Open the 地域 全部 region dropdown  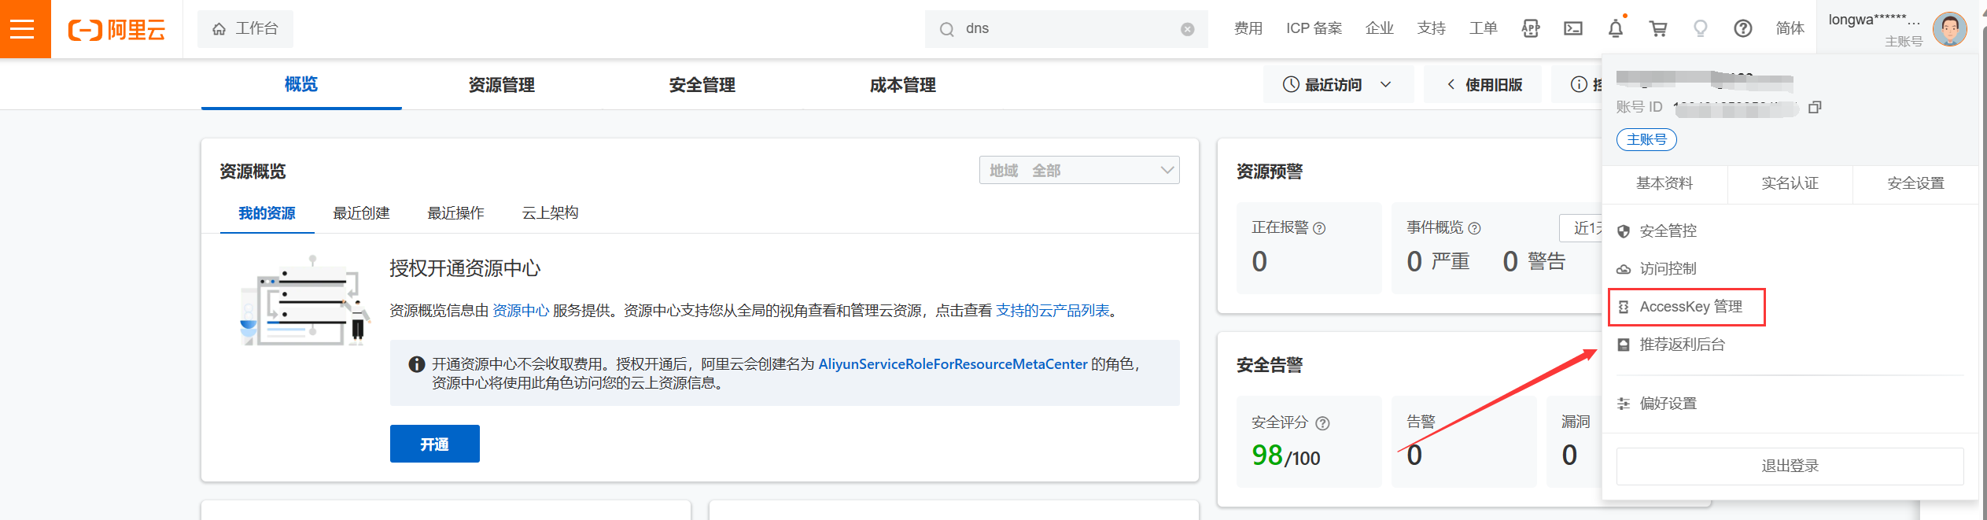coord(1079,170)
